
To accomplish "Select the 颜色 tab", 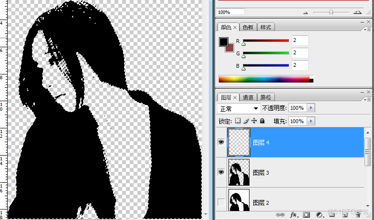I will tap(226, 27).
